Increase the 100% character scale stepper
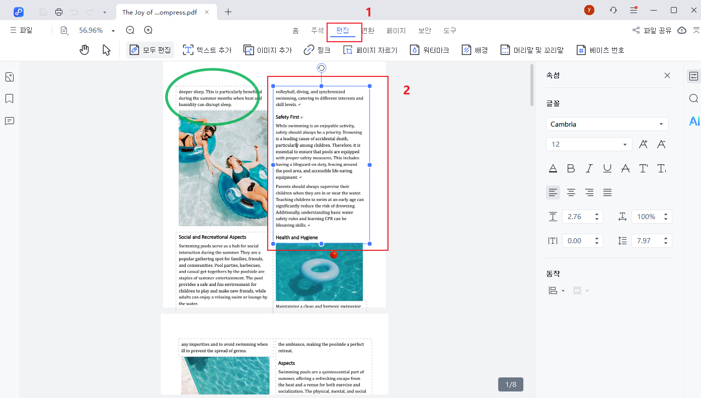Image resolution: width=701 pixels, height=398 pixels. coord(665,213)
